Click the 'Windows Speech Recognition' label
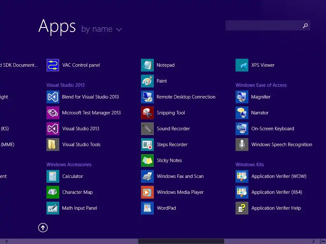326x244 pixels. [282, 145]
